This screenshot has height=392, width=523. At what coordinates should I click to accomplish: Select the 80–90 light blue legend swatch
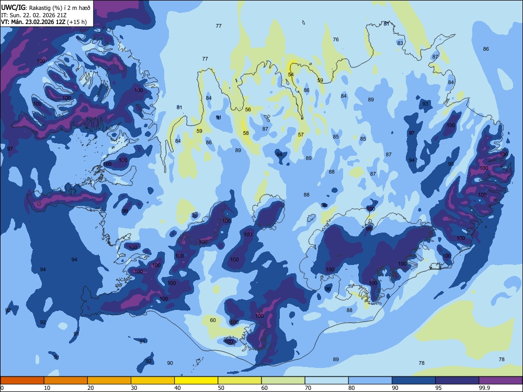point(370,381)
